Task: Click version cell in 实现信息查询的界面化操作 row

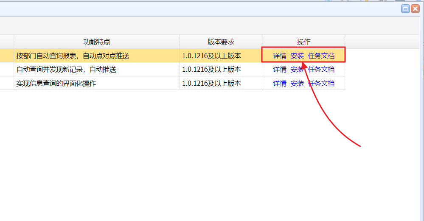Action: (x=221, y=83)
